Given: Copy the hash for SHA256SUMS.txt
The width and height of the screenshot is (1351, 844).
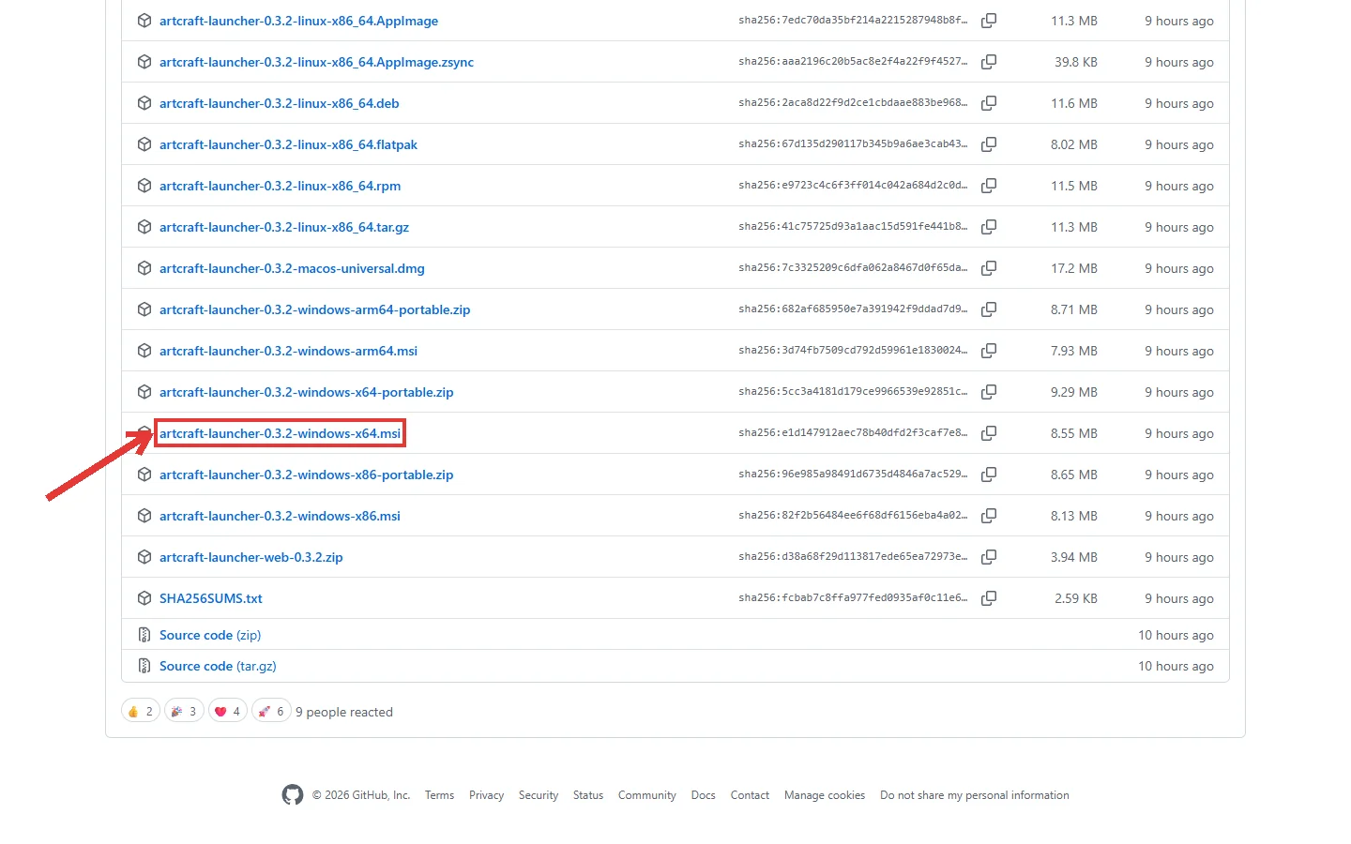Looking at the screenshot, I should click(x=989, y=598).
